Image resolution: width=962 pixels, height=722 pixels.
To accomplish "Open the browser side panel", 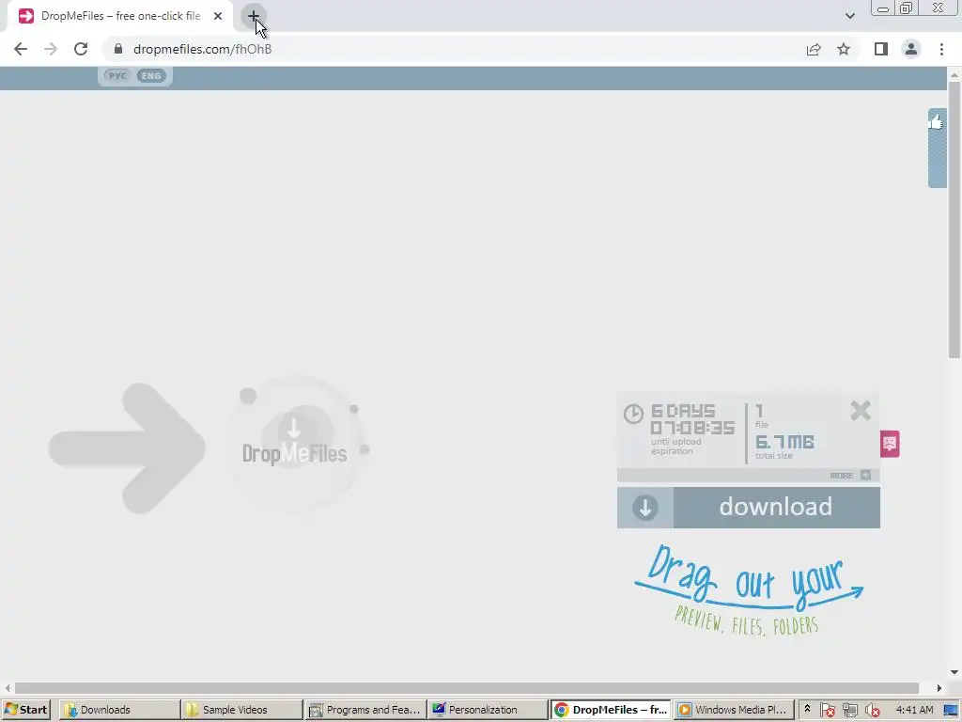I will pyautogui.click(x=881, y=49).
